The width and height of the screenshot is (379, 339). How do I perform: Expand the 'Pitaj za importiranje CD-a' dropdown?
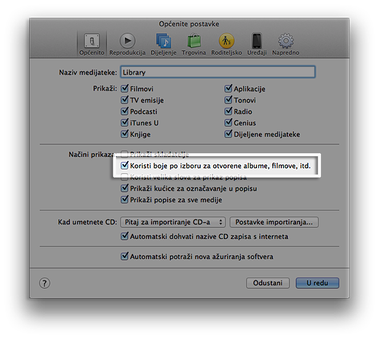coord(172,222)
